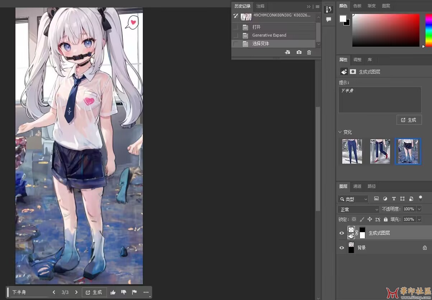Select the 打开 history state

click(274, 27)
